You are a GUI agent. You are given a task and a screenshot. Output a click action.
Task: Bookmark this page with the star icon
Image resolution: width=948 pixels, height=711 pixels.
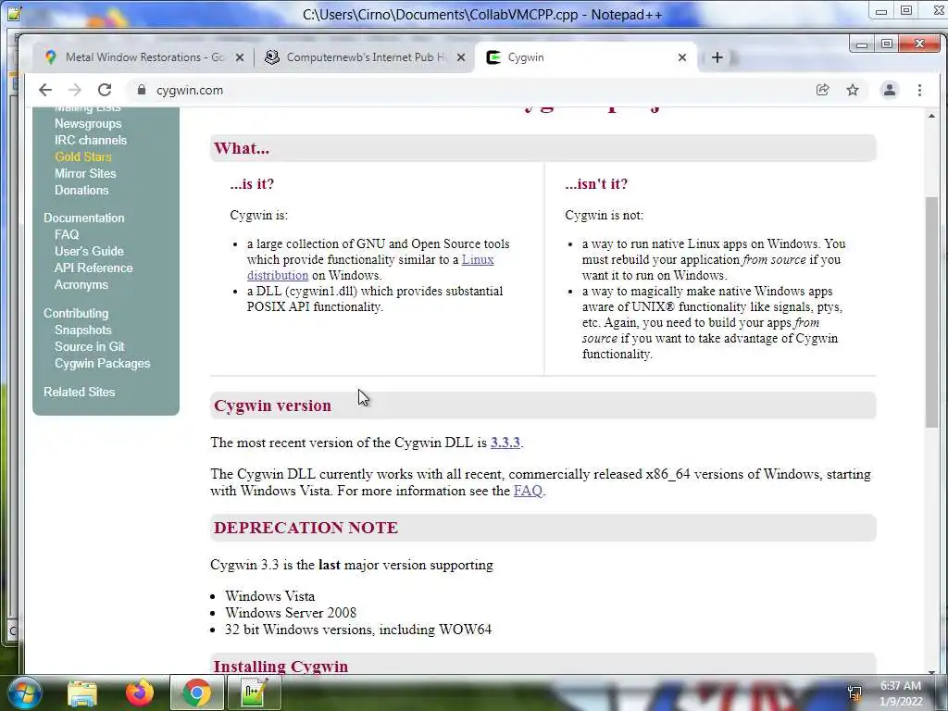click(853, 90)
